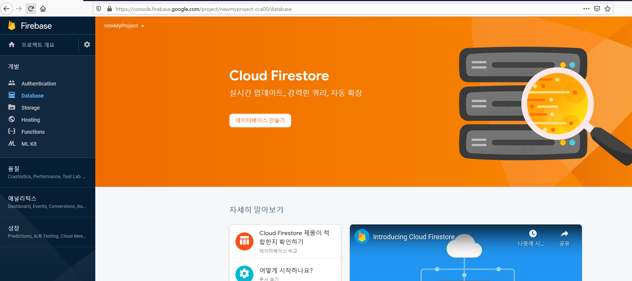Image resolution: width=632 pixels, height=281 pixels.
Task: Expand the 품질 sidebar section
Action: click(47, 172)
